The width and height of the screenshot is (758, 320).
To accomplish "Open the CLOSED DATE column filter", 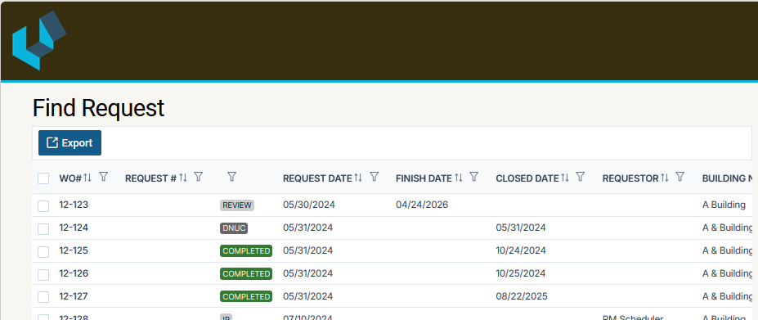I will tap(581, 177).
